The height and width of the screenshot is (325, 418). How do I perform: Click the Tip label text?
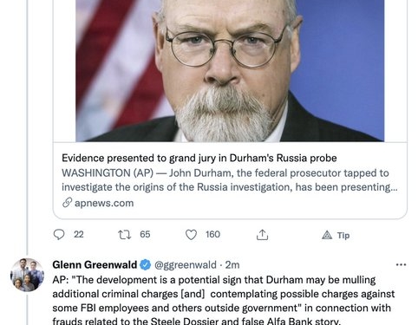pos(343,236)
